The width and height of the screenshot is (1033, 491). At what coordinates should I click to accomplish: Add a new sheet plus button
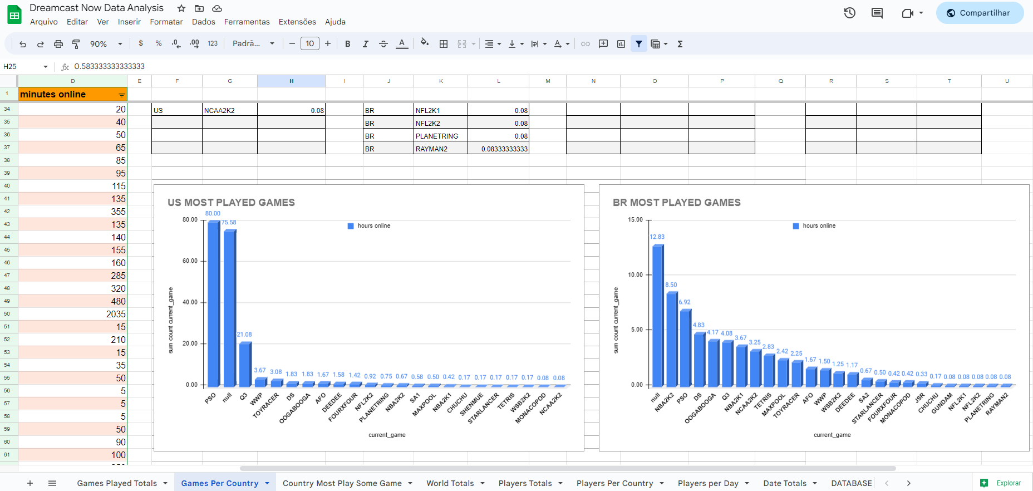[30, 483]
